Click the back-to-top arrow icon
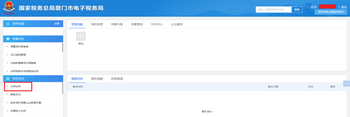This screenshot has width=350, height=117. coord(347,83)
